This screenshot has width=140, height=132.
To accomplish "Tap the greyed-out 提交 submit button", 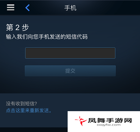I will (70, 71).
